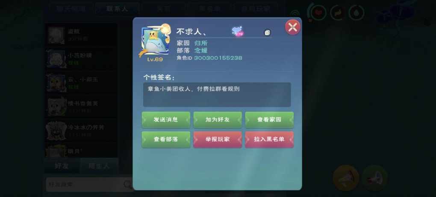Tap the search magnifier icon
This screenshot has height=197, width=436.
click(x=128, y=184)
